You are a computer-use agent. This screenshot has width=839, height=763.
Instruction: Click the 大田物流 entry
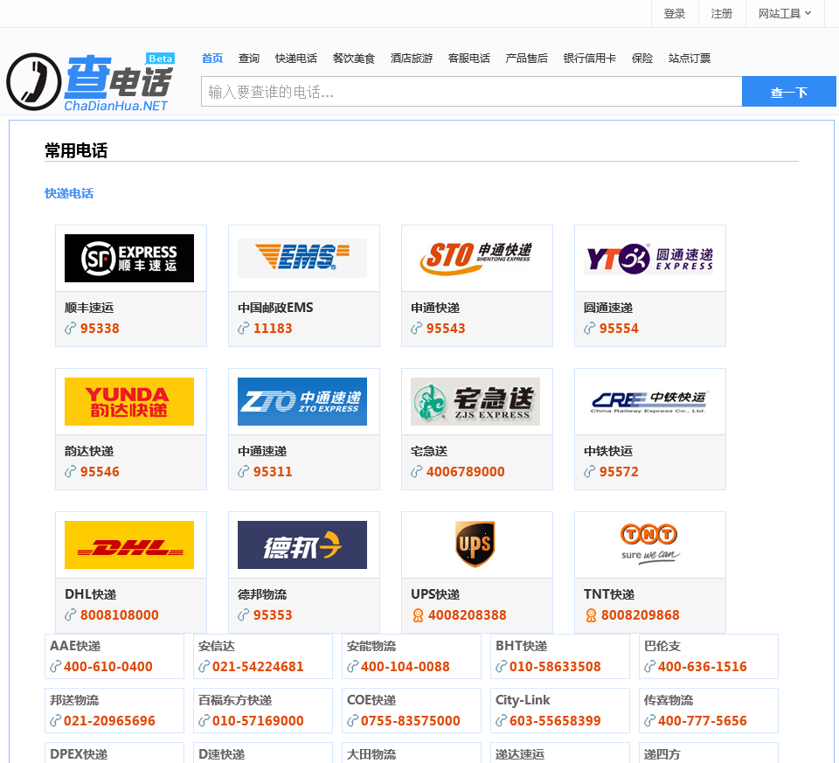click(x=371, y=754)
